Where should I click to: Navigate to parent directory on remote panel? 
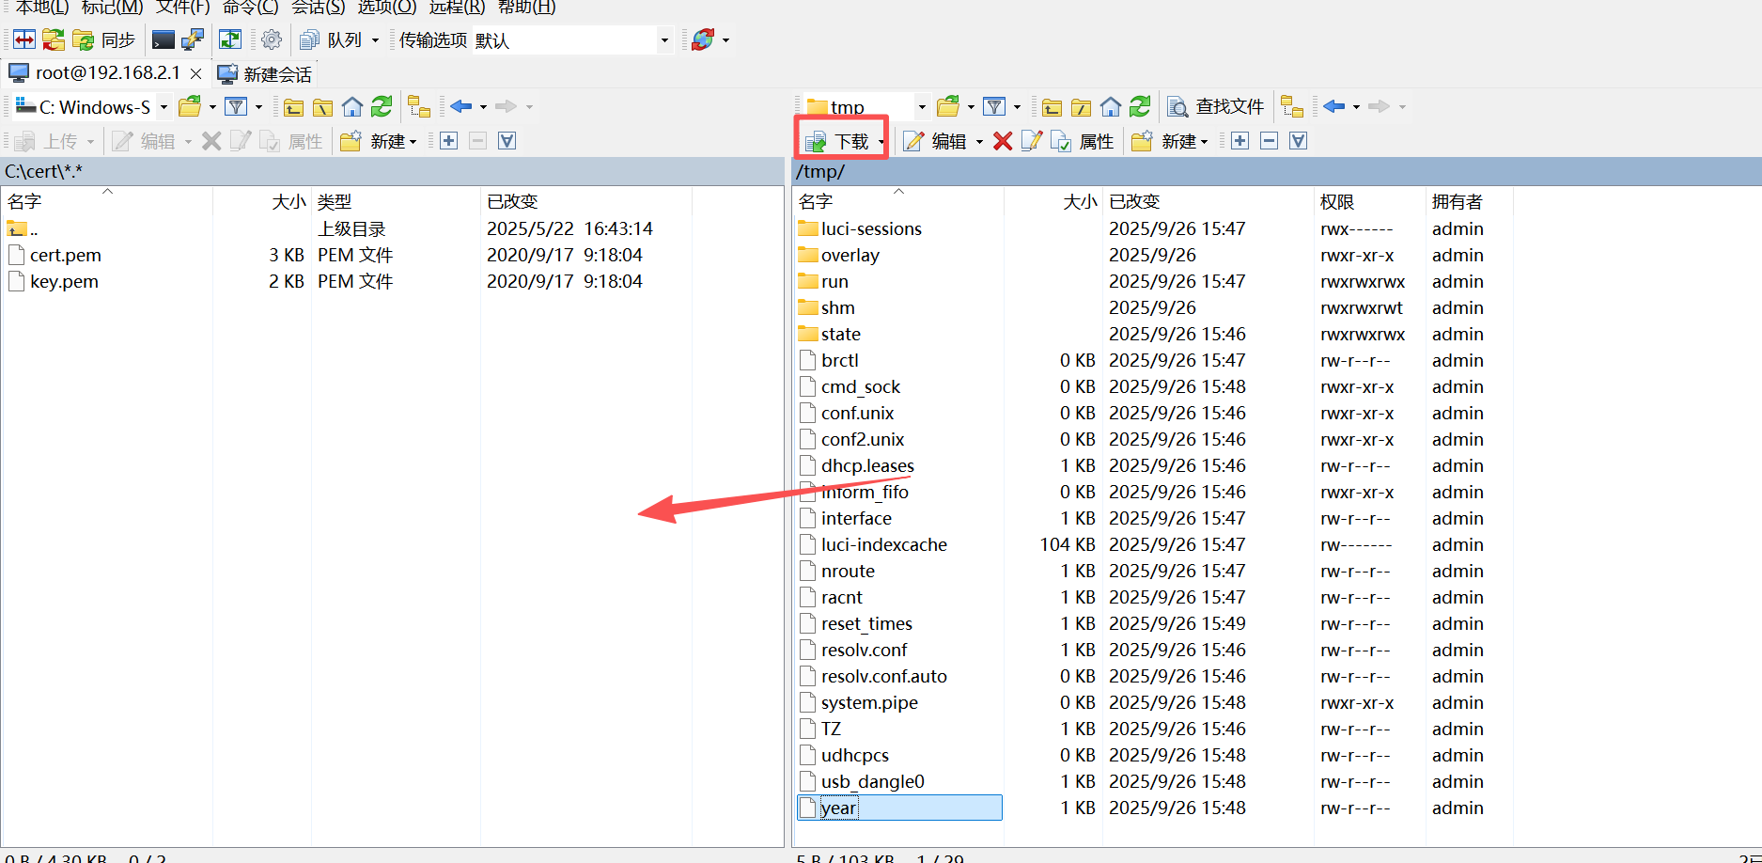1052,106
